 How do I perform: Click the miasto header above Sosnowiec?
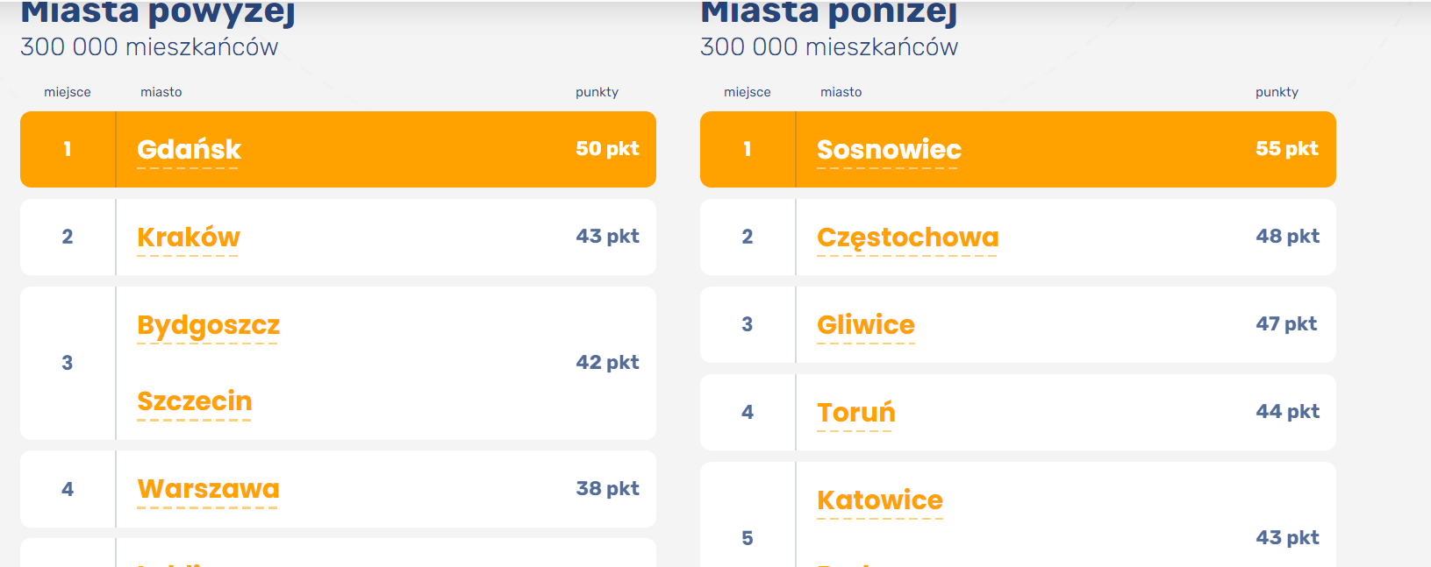(x=841, y=92)
